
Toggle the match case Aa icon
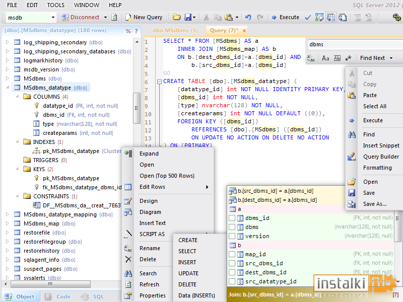[325, 58]
